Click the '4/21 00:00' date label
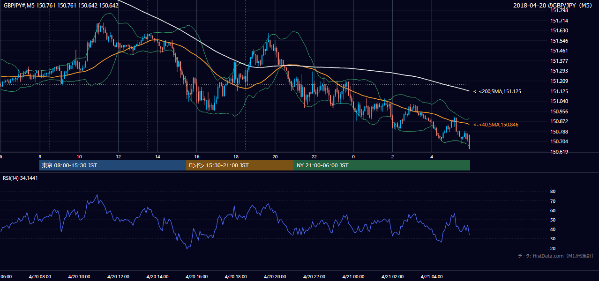 click(x=353, y=276)
